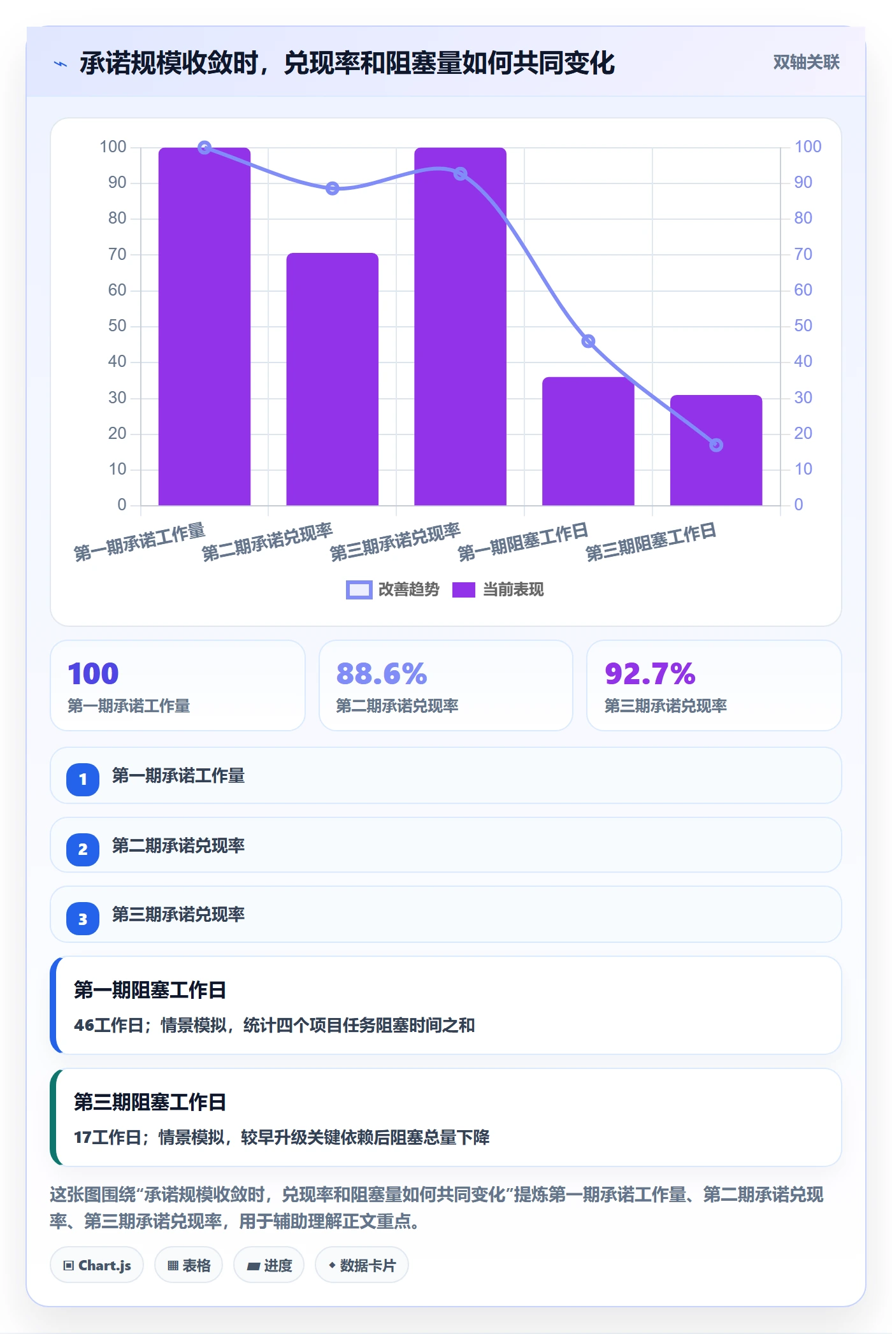Open the 88.6% stat card
Image resolution: width=892 pixels, height=1334 pixels.
click(446, 685)
